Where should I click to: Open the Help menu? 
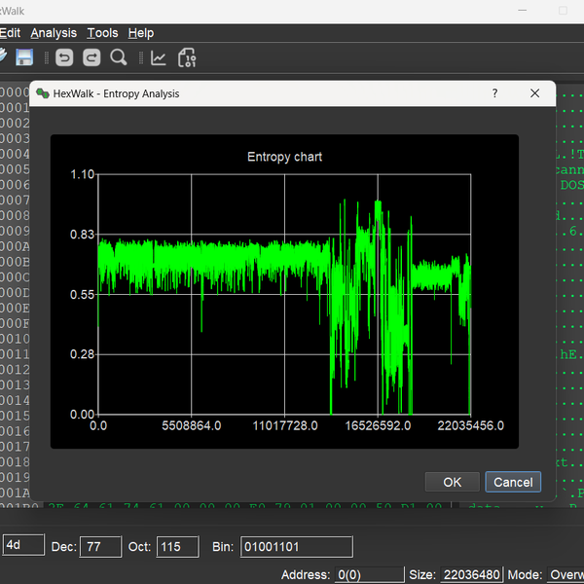[x=141, y=33]
